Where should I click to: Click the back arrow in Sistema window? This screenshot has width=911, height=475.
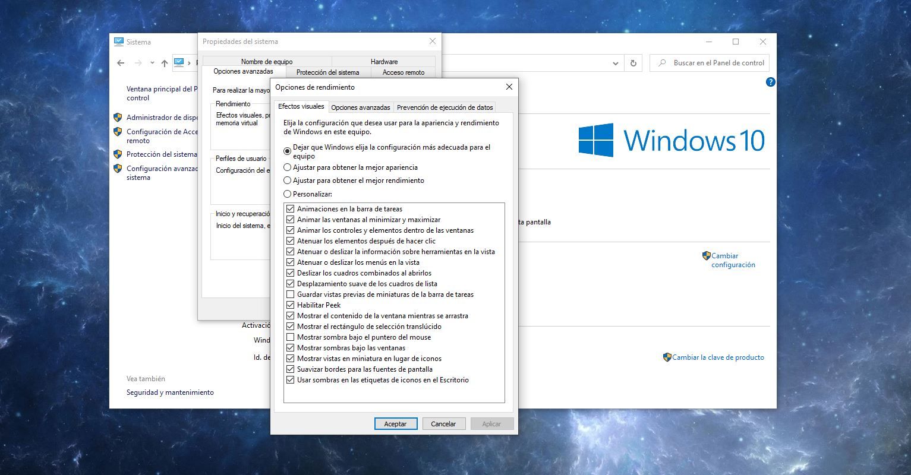[x=121, y=63]
